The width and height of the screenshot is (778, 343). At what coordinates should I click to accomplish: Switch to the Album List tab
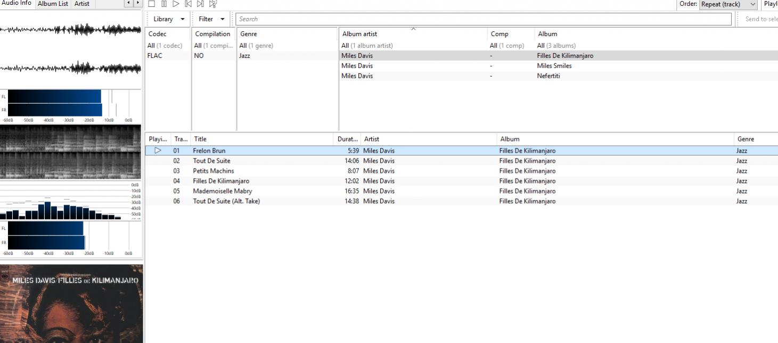(53, 4)
